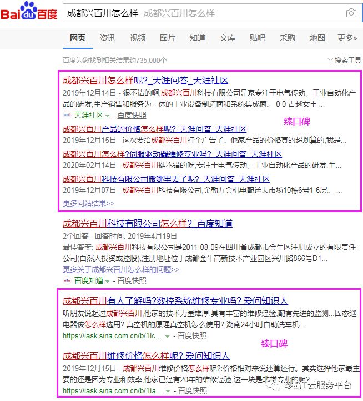Click the 百度知道 source link
The image size is (363, 401).
pos(89,281)
